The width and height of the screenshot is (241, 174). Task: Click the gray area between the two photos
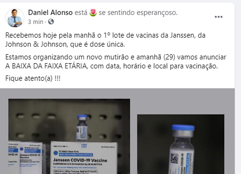(x=134, y=138)
